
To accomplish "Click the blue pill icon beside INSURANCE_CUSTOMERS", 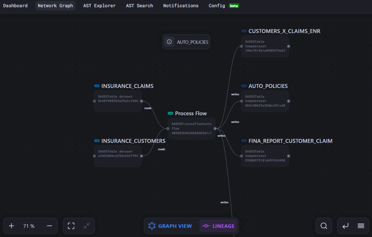I will (97, 141).
